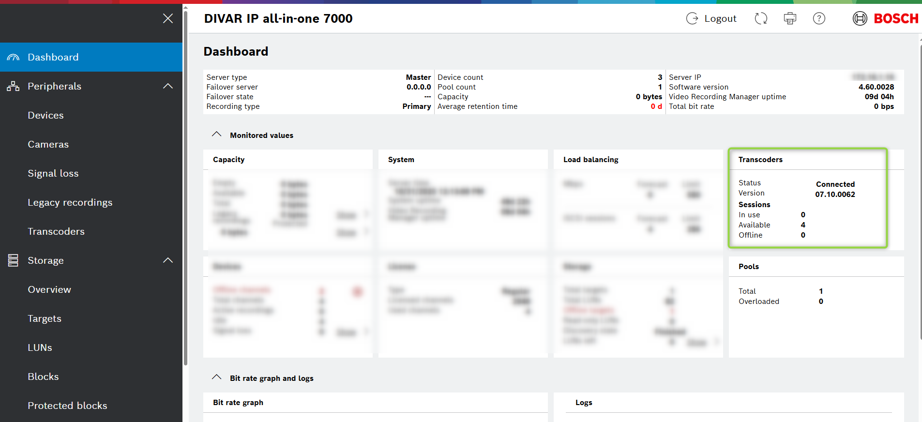This screenshot has height=422, width=922.
Task: Click the Capacity 0 bytes value
Action: 649,97
